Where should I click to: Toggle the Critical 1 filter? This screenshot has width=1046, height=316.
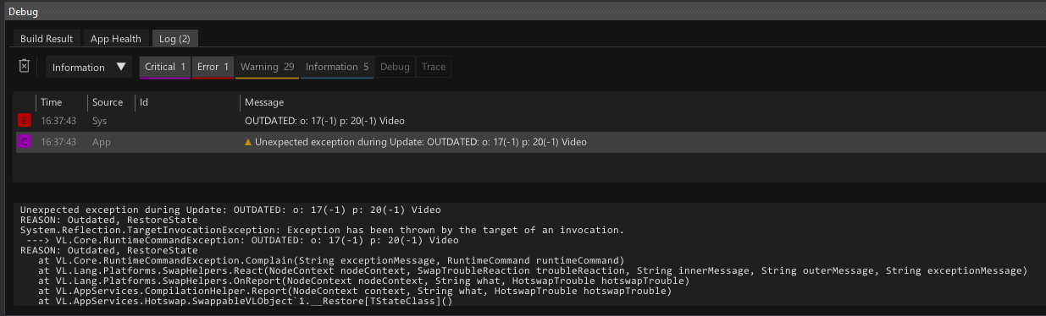(x=165, y=68)
